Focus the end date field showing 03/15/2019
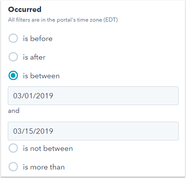Viewport: 186px width, 178px height. coord(93,131)
